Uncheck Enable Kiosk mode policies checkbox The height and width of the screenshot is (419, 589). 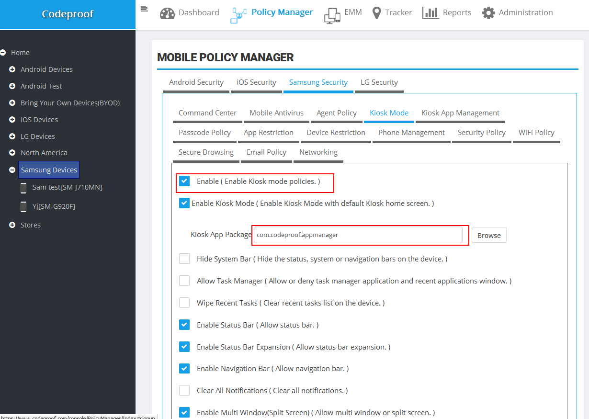[184, 181]
